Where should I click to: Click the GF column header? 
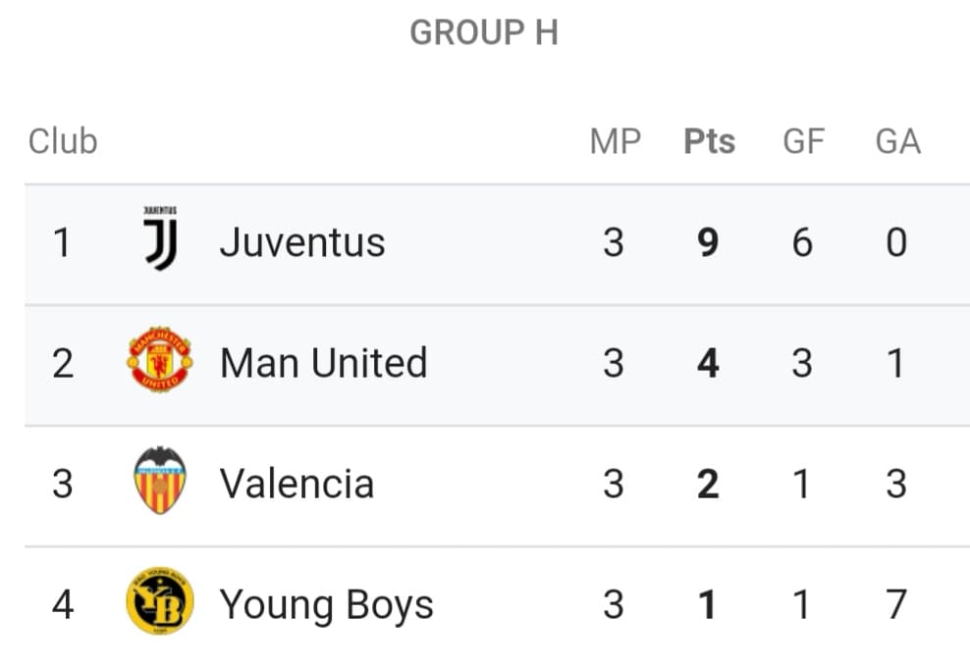click(804, 141)
